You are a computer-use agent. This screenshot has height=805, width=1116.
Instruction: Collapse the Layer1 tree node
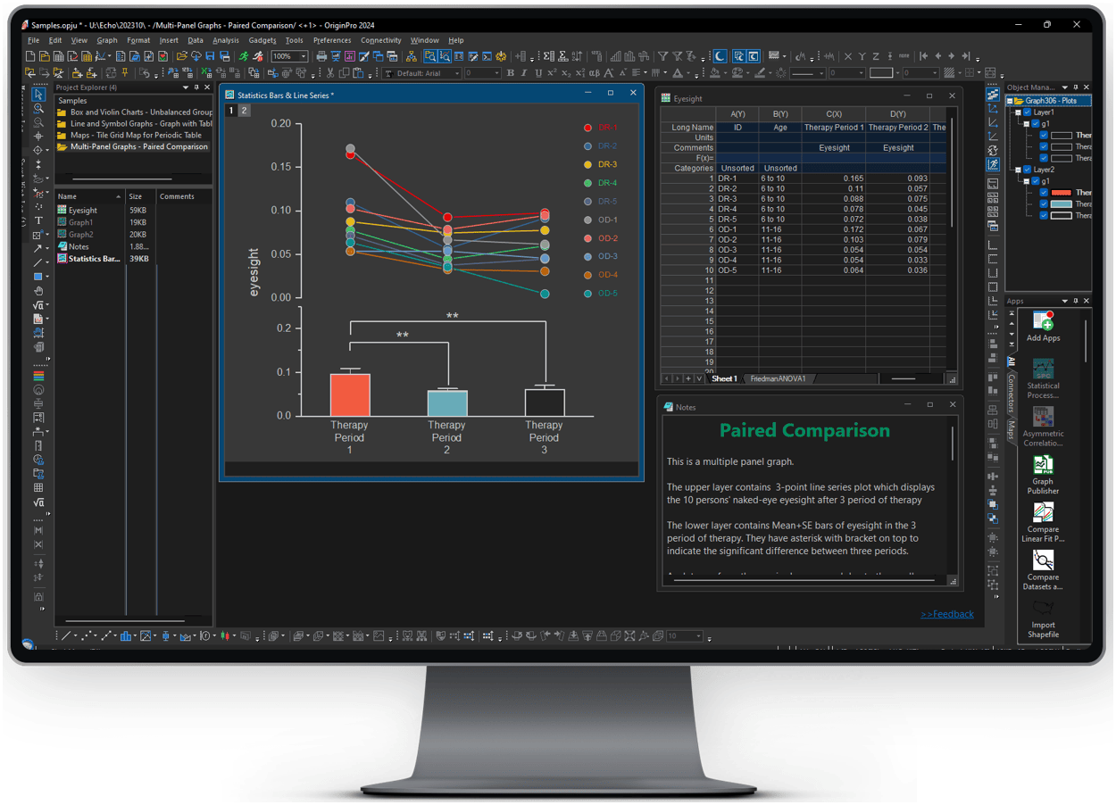tap(1018, 112)
